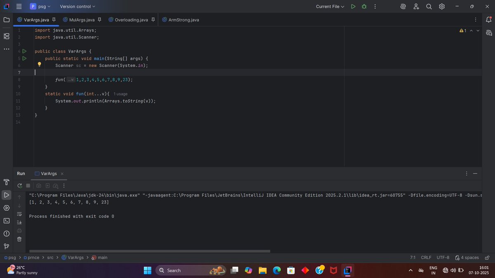Click the 'Process finished with exit code 0' line
Image resolution: width=495 pixels, height=278 pixels.
pyautogui.click(x=71, y=216)
